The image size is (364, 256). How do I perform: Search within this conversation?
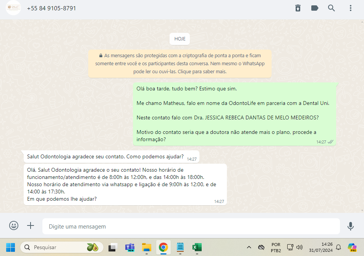331,8
